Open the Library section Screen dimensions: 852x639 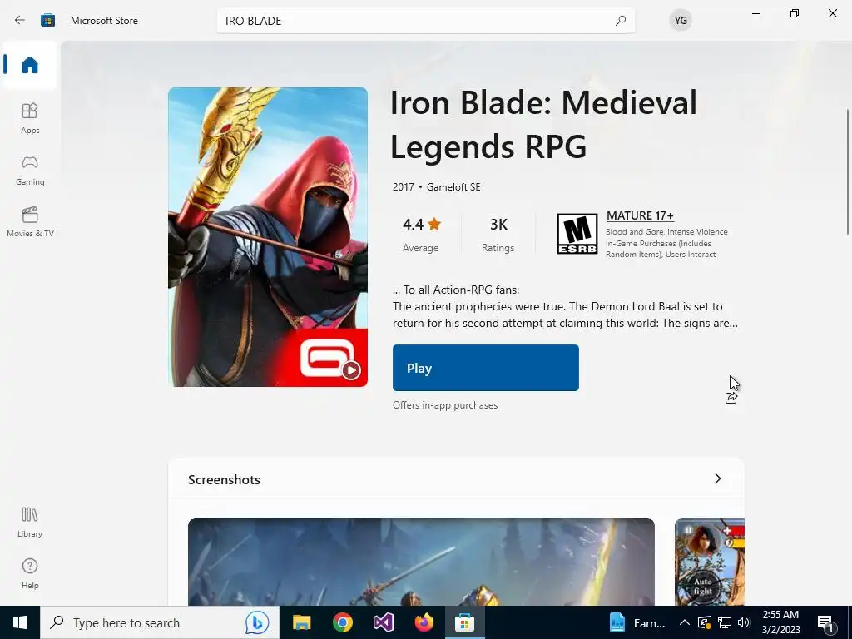click(x=30, y=522)
